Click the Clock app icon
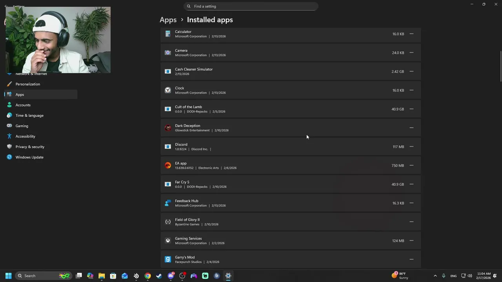Image resolution: width=502 pixels, height=282 pixels. [x=168, y=90]
